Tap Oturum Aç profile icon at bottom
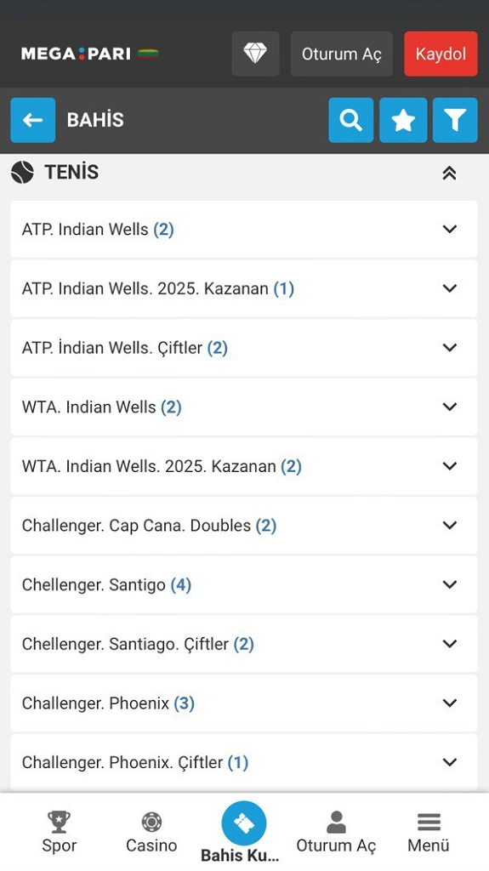This screenshot has height=871, width=489. point(336,823)
